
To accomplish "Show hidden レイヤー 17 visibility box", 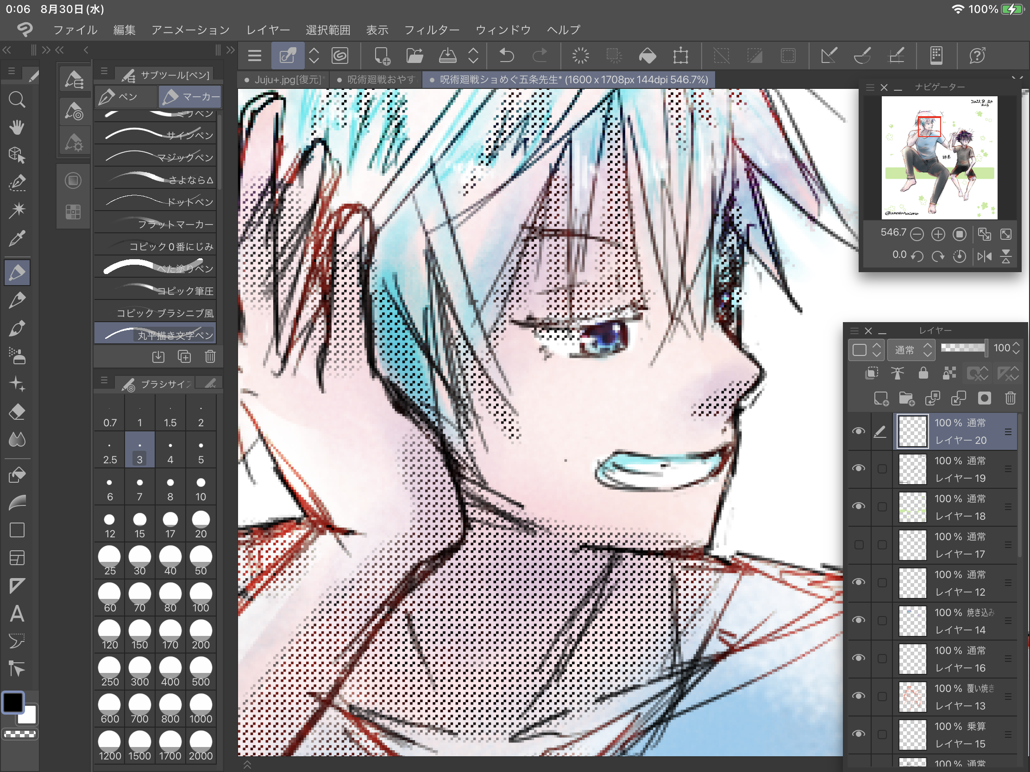I will click(859, 544).
